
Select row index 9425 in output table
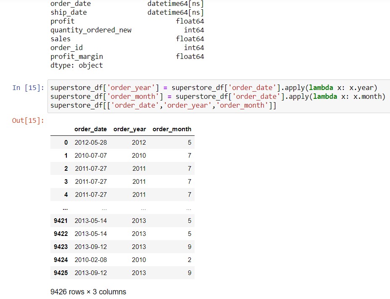[x=61, y=273]
